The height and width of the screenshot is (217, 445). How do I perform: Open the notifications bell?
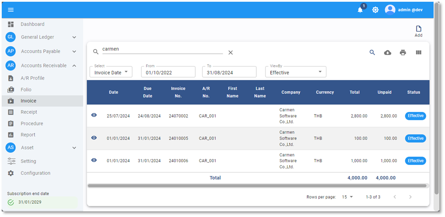360,10
